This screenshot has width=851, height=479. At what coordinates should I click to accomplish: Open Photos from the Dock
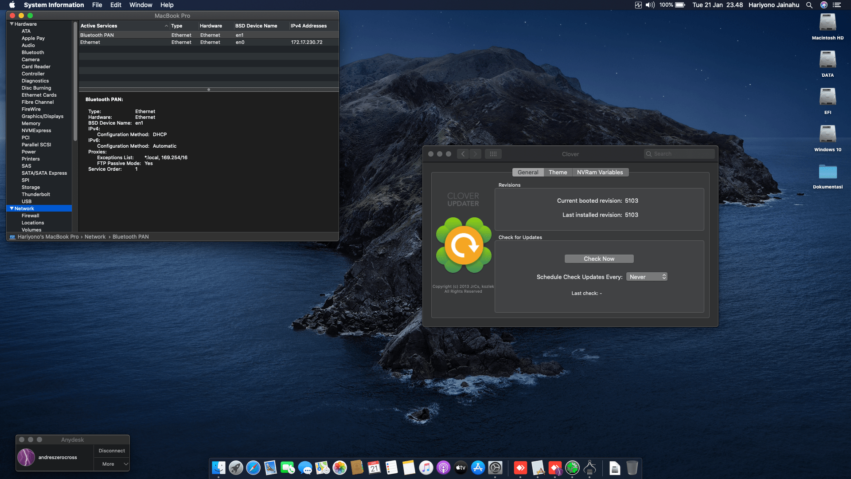(x=340, y=467)
